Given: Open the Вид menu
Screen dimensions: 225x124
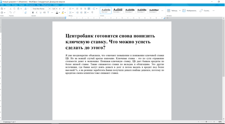Looking at the screenshot, I should click(38, 5).
